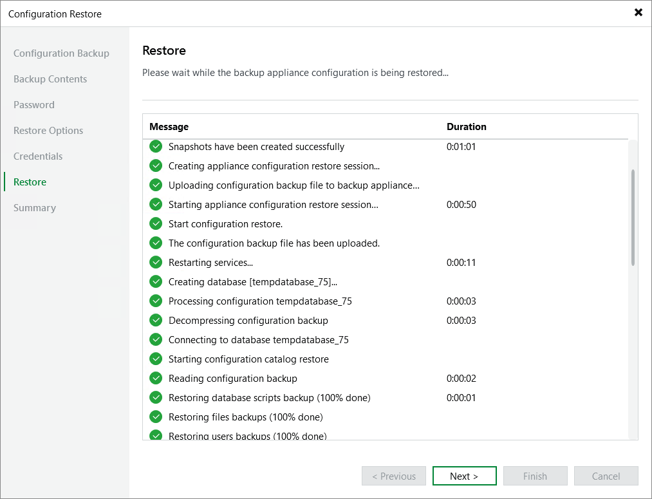Click green icon beside 'Reading configuration backup'
Viewport: 652px width, 499px height.
[x=156, y=378]
